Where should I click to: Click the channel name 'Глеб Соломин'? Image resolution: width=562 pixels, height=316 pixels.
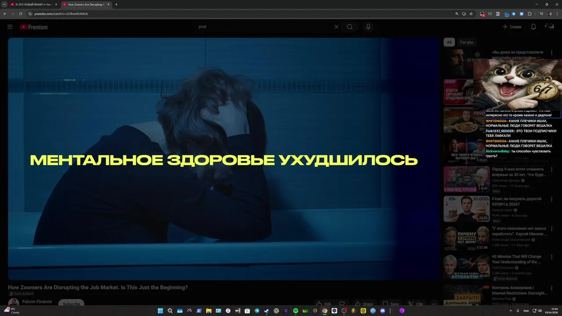tap(503, 268)
